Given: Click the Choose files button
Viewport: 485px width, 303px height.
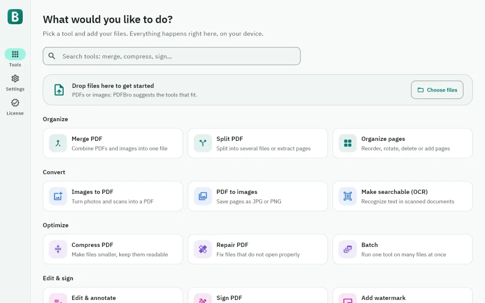Looking at the screenshot, I should pos(437,90).
